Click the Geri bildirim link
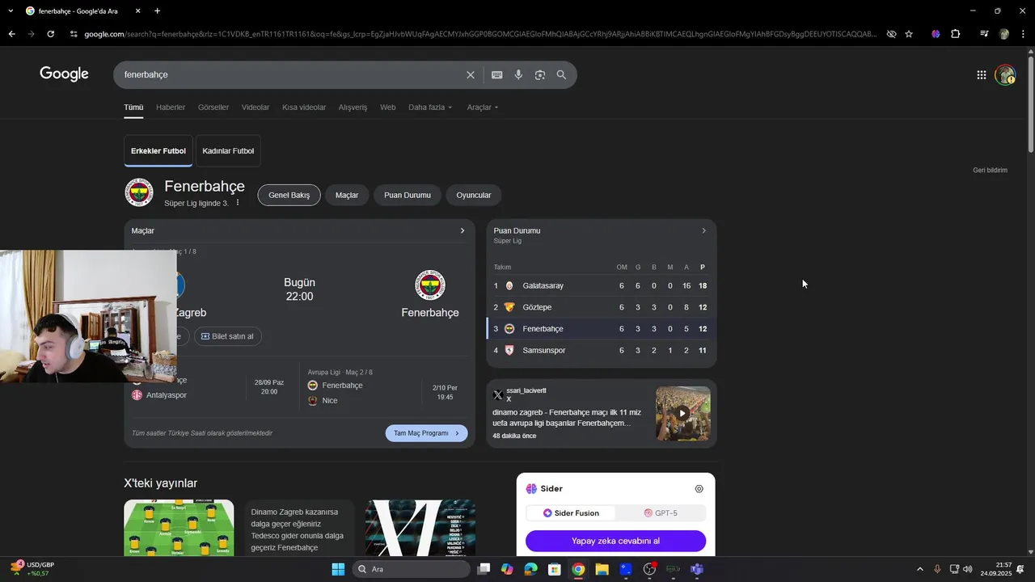This screenshot has width=1035, height=582. 990,171
